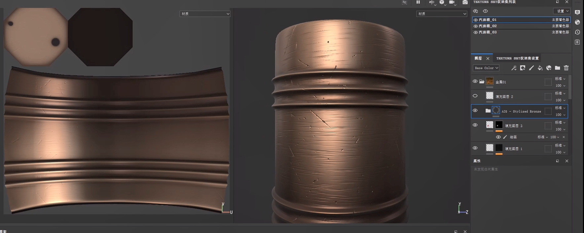Expand the 设置 dropdown in texture set list
This screenshot has height=233, width=584.
click(562, 11)
